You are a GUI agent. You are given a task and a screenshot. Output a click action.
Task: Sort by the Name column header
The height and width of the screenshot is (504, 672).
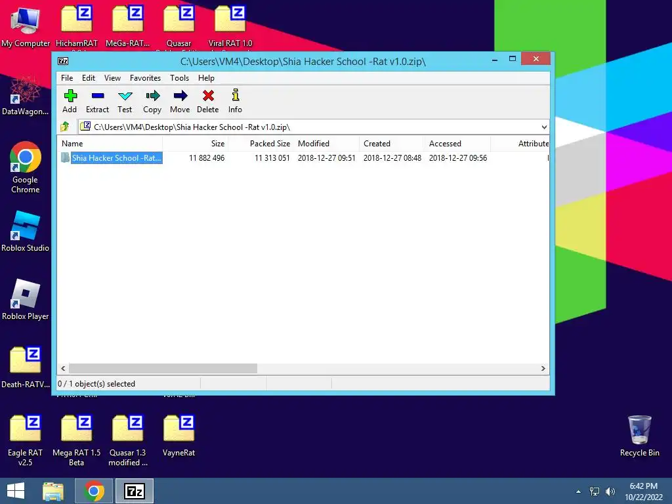110,144
